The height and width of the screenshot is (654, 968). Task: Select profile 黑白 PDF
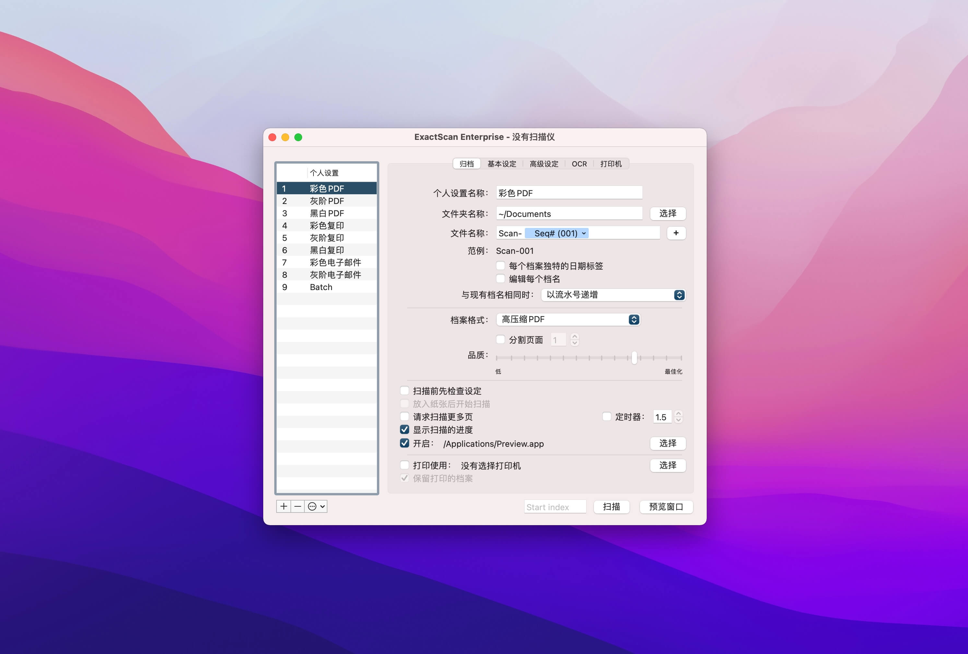(x=326, y=213)
